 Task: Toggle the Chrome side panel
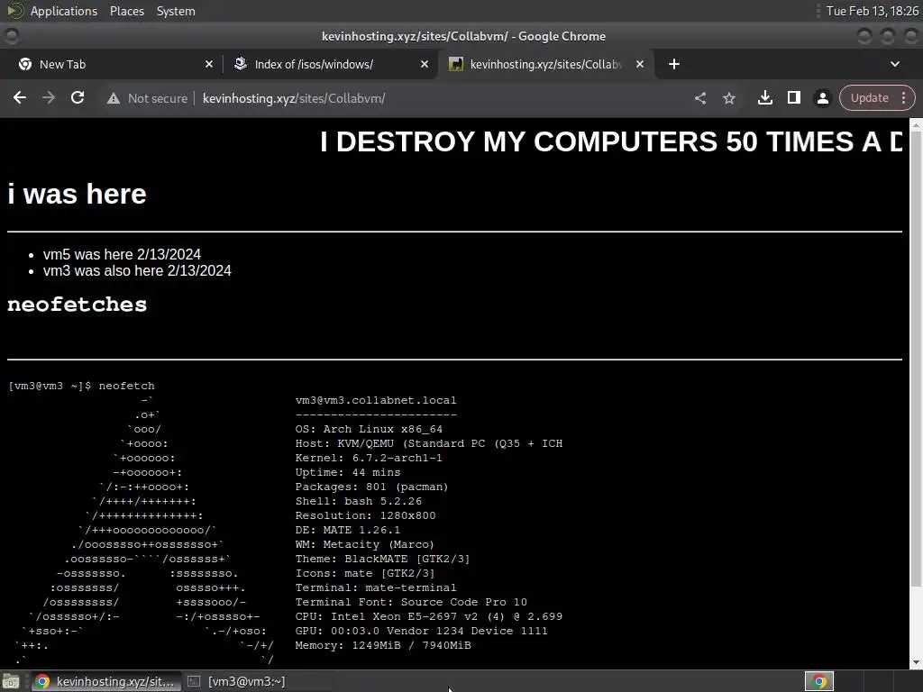click(x=793, y=98)
